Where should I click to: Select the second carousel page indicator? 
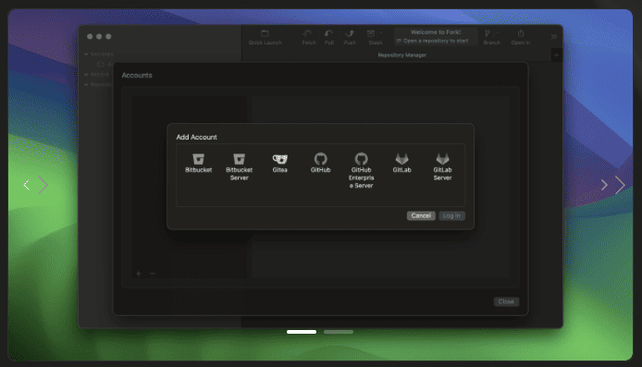339,332
